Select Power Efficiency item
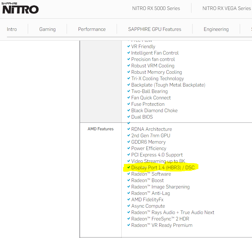Viewport: 252px width, 238px height. (x=149, y=148)
